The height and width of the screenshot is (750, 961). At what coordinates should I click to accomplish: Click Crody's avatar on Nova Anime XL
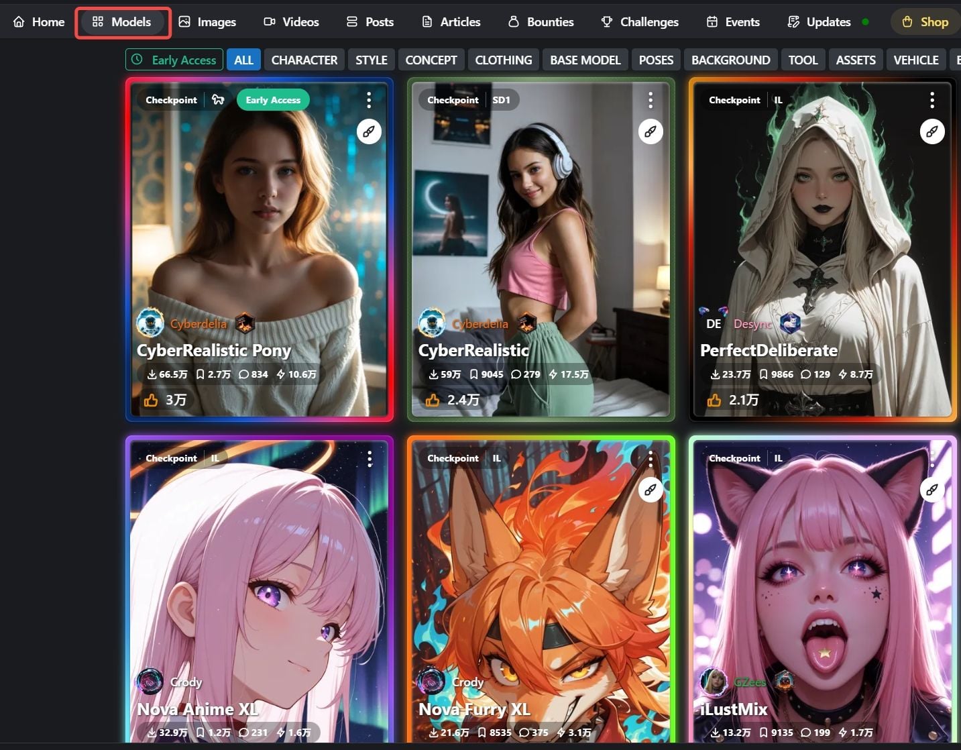point(150,682)
